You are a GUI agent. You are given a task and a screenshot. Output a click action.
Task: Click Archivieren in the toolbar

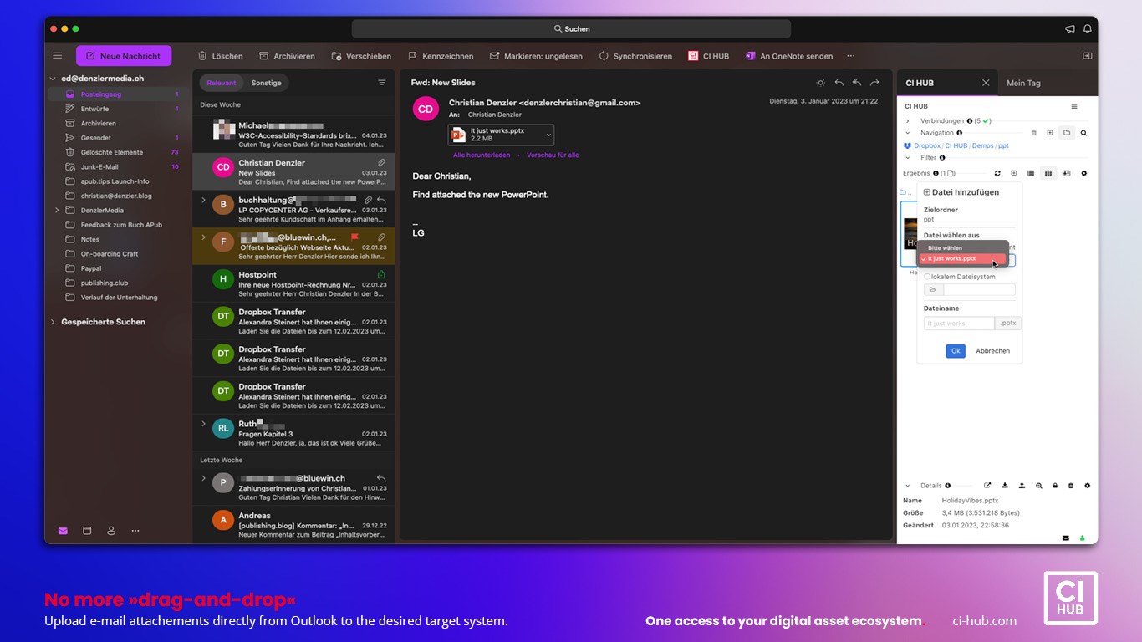(287, 56)
